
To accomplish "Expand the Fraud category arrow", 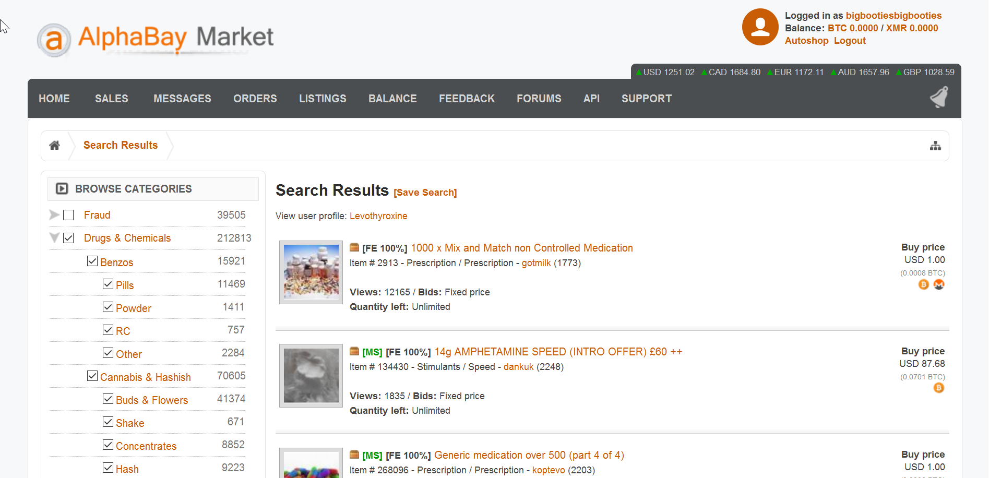I will (x=54, y=214).
